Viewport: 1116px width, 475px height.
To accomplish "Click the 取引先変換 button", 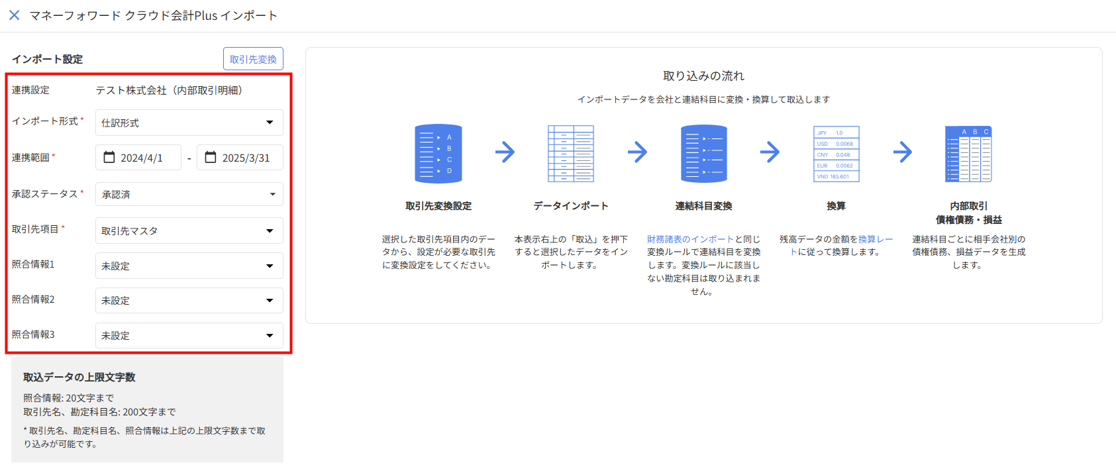I will (x=253, y=59).
